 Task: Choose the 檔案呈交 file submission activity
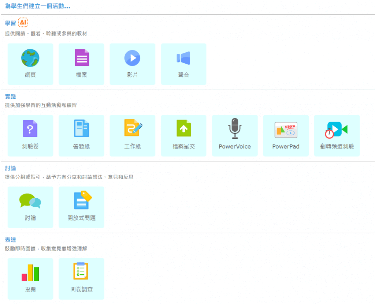[x=183, y=135]
